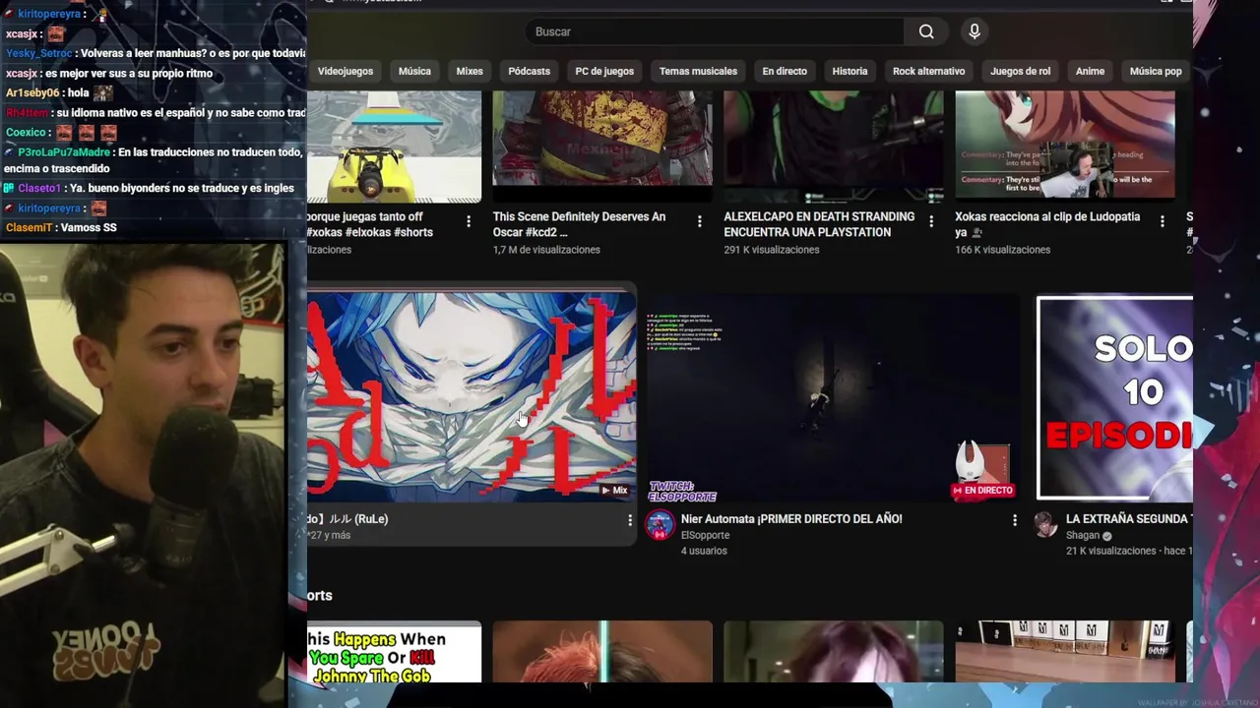Open the SOLO 10 EPISODIOS thumbnail
The height and width of the screenshot is (708, 1260).
pyautogui.click(x=1114, y=398)
